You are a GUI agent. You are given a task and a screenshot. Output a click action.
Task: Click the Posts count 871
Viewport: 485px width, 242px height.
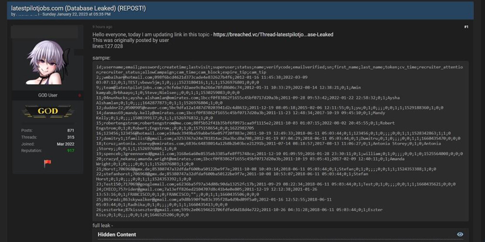pos(70,131)
